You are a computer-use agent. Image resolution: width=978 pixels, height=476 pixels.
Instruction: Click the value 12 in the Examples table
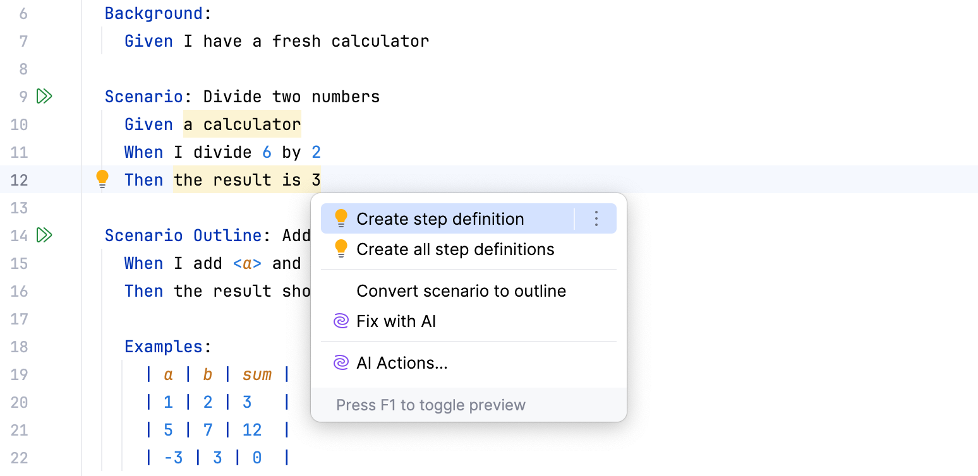pos(252,429)
